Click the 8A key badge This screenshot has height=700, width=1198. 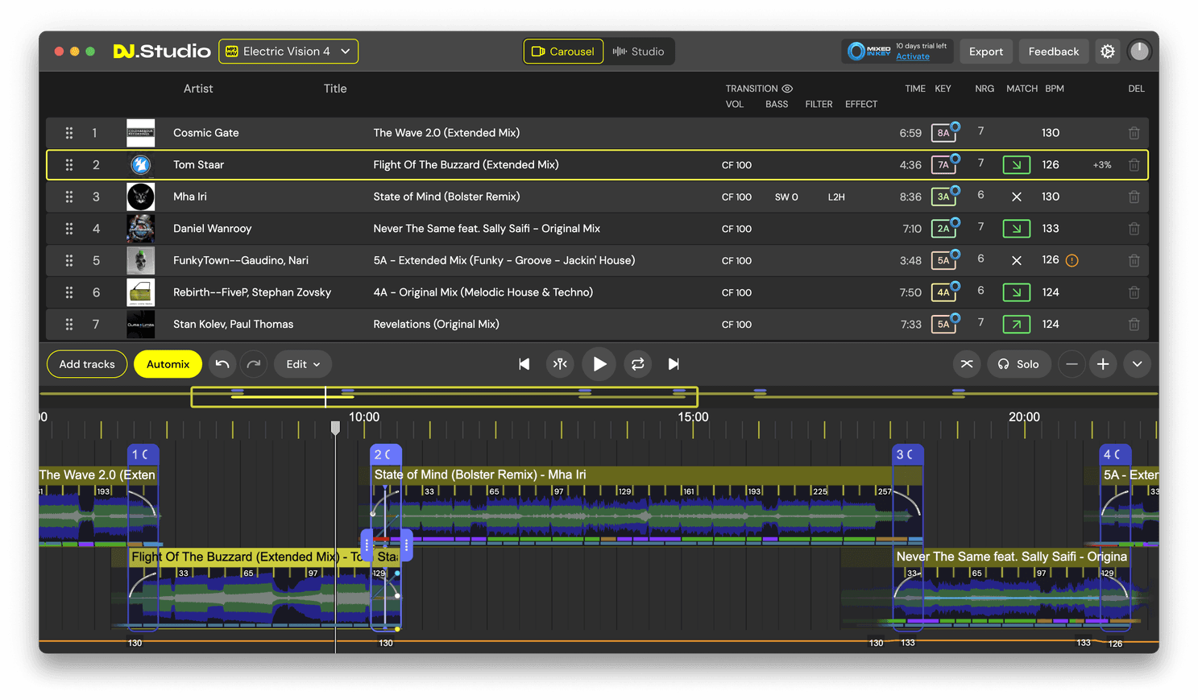click(x=943, y=133)
